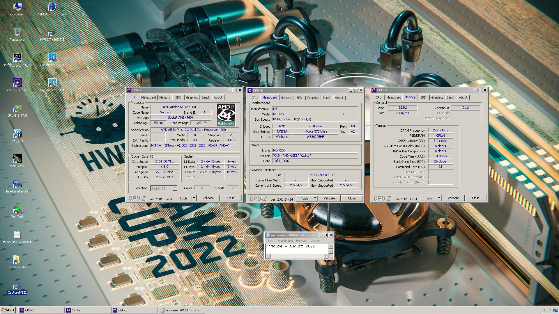Screen dimensions: 559x314
Task: Switch to SPD tab in right CPU-Z window
Action: click(x=423, y=97)
